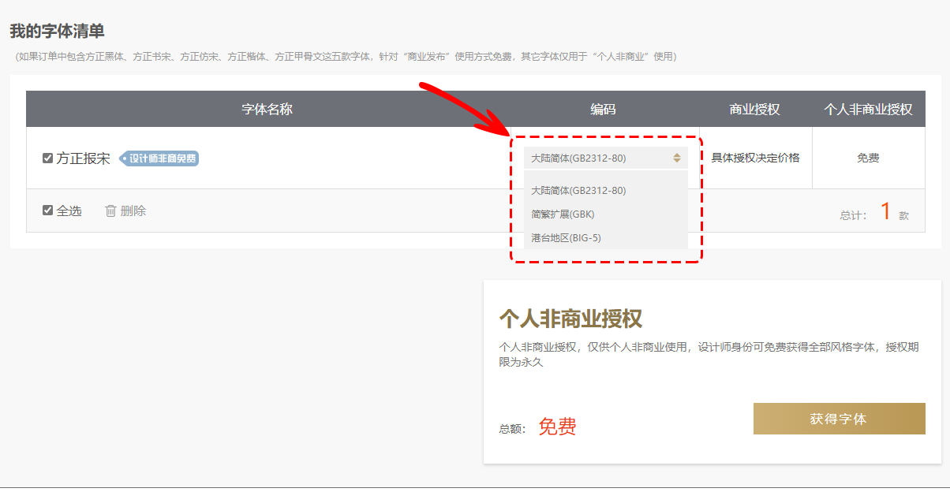Click the 总额 label
Viewport: 950px width, 492px height.
512,429
